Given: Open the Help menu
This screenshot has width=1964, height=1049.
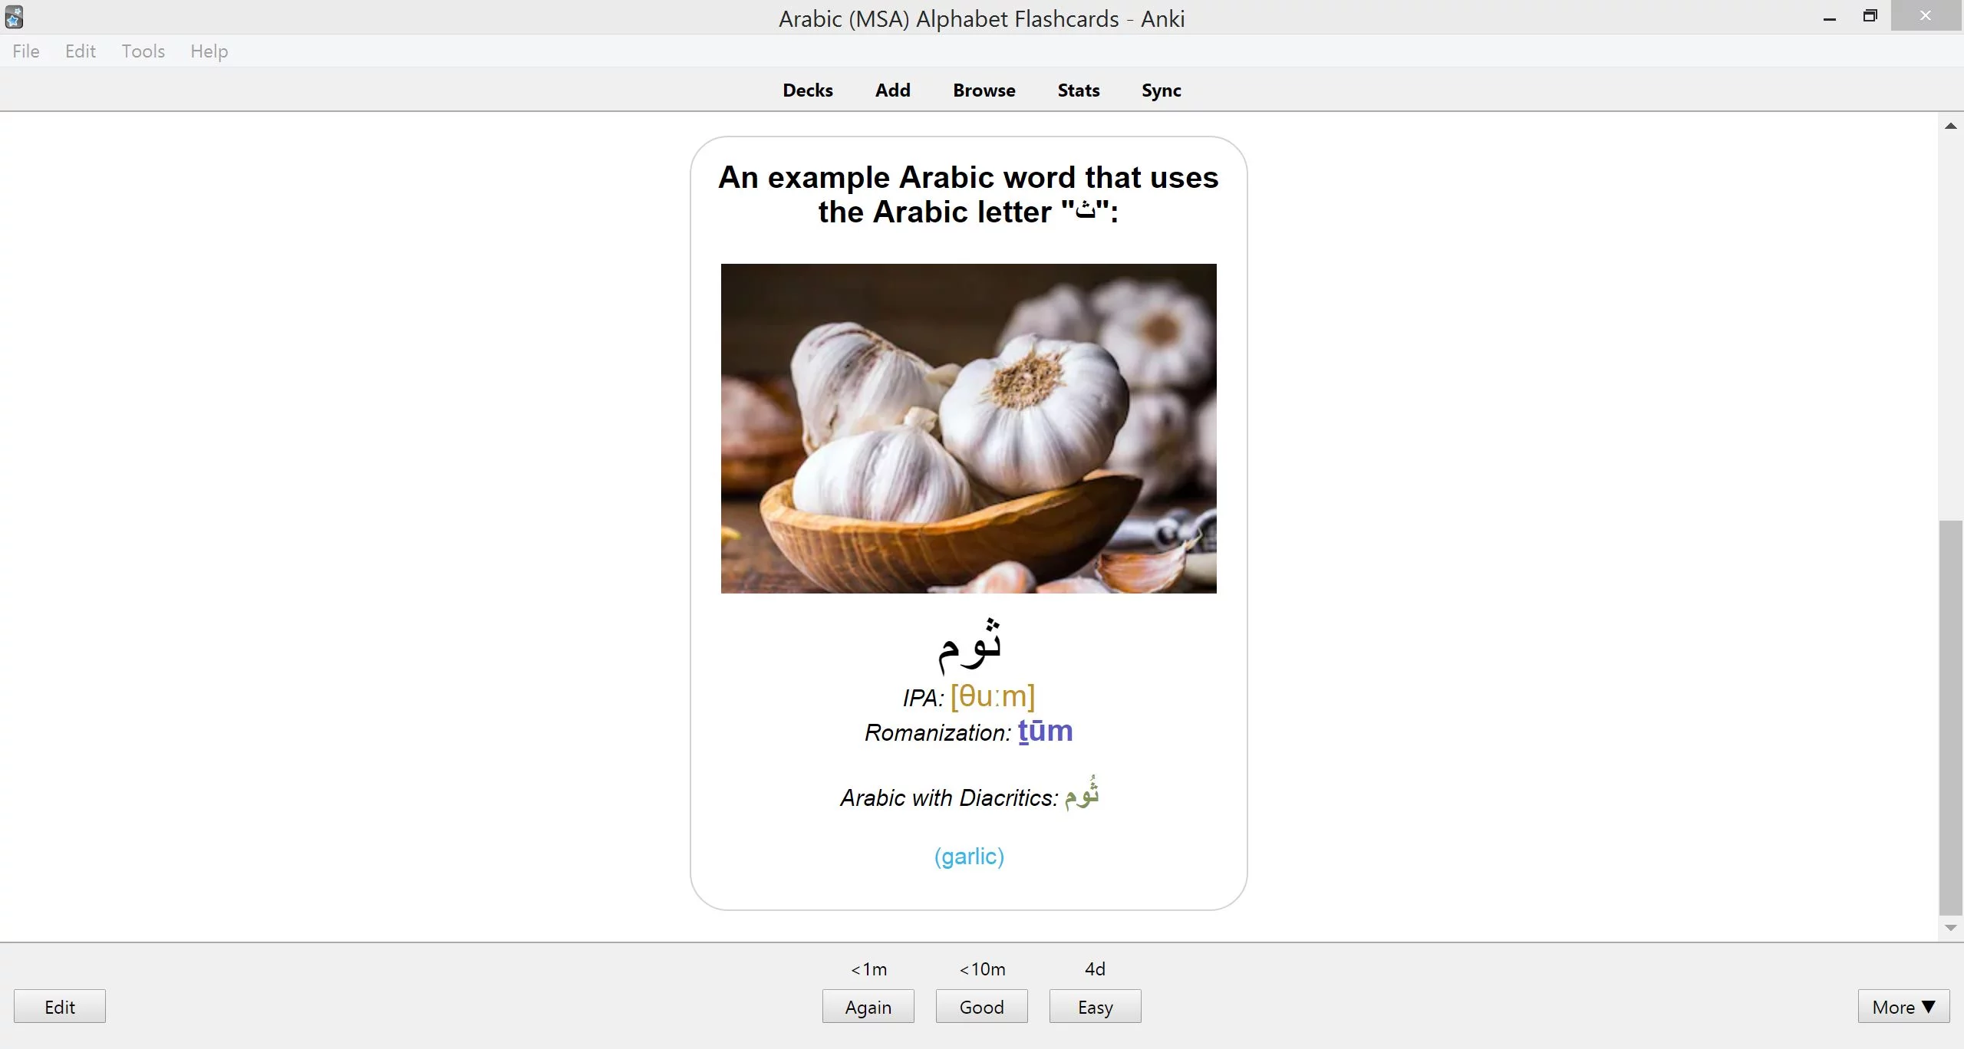Looking at the screenshot, I should [x=209, y=51].
